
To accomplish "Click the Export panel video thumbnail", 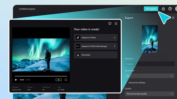I will pos(150,39).
